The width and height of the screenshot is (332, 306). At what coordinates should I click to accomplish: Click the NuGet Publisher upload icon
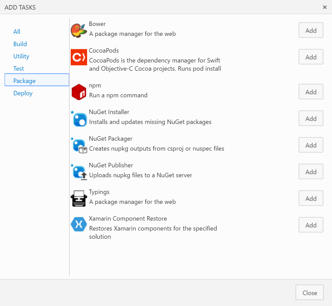click(79, 172)
